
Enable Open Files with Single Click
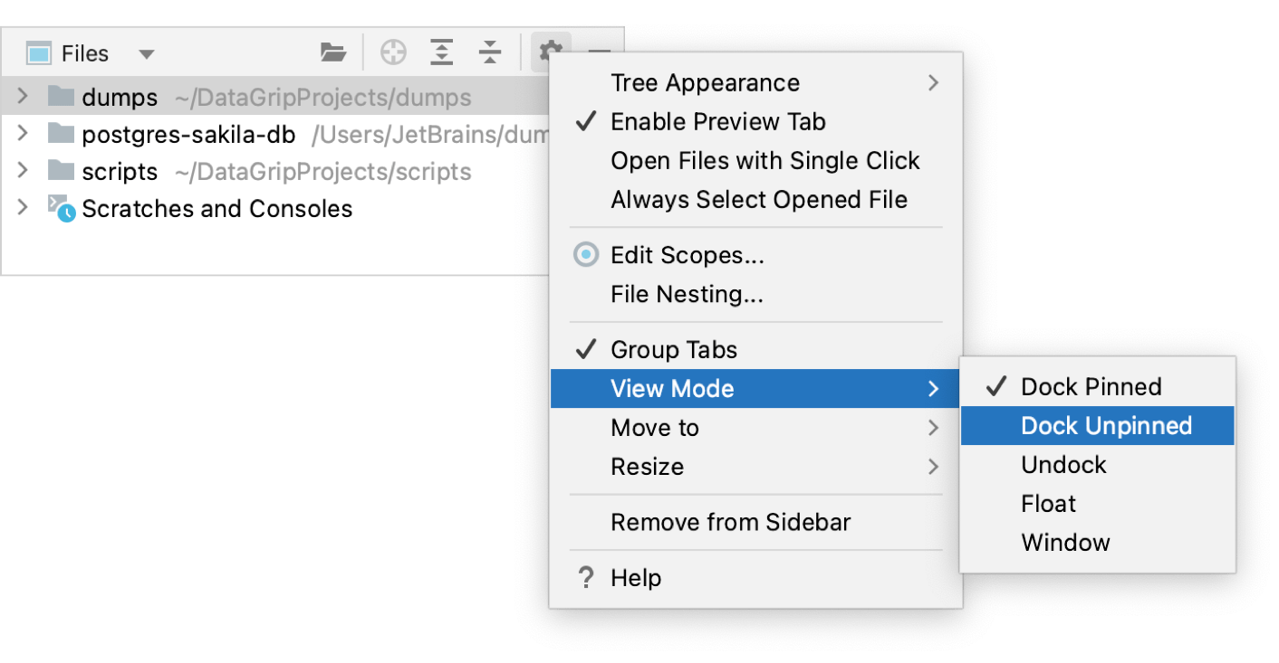765,160
